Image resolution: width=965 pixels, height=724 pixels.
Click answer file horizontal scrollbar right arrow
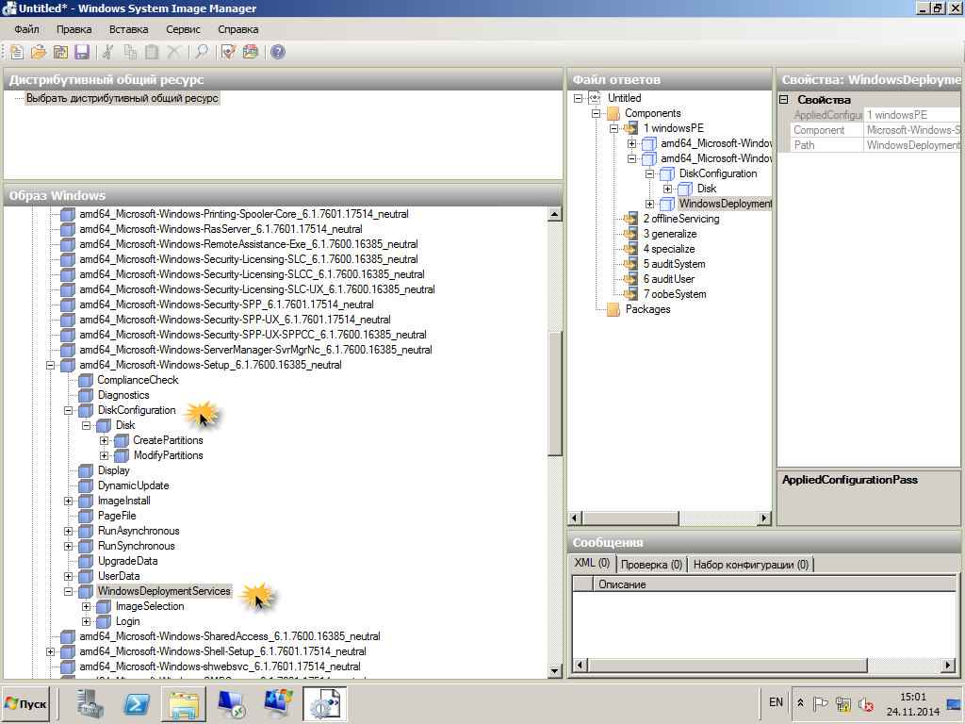tap(763, 518)
